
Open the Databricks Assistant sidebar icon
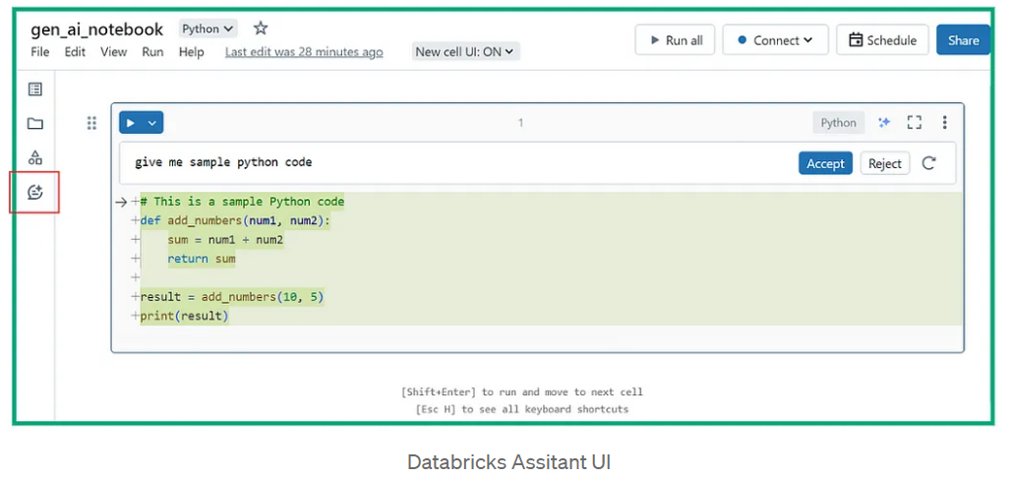[x=35, y=192]
